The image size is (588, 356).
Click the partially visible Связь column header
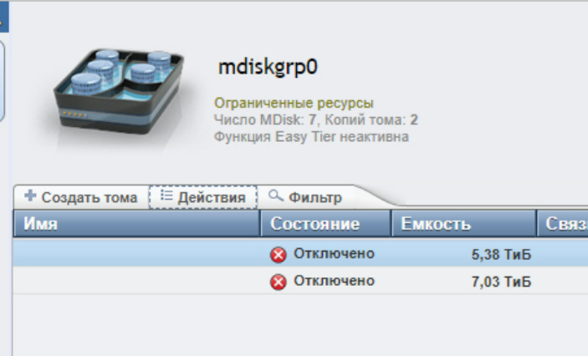563,224
